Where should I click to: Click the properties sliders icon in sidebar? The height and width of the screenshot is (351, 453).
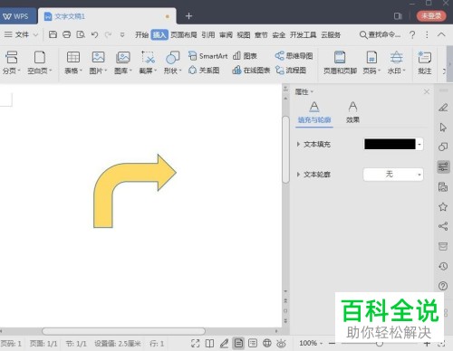443,166
